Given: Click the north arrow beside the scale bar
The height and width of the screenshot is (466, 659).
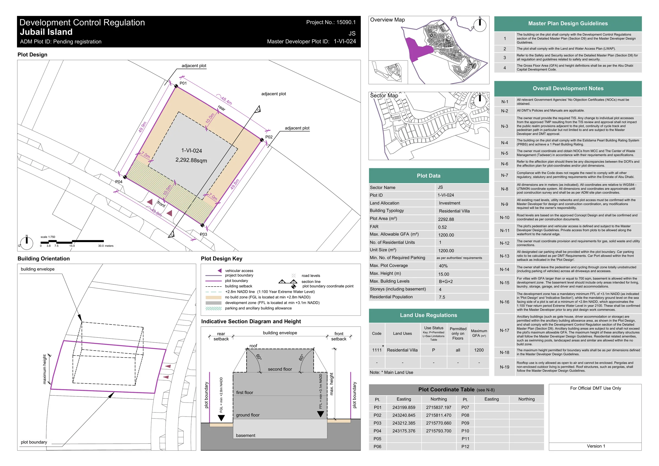Looking at the screenshot, I should tap(27, 243).
